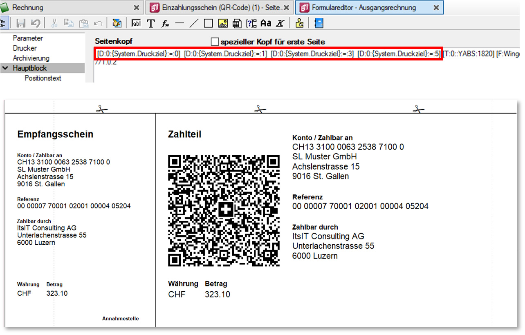Insert a text element with the T icon

[151, 23]
